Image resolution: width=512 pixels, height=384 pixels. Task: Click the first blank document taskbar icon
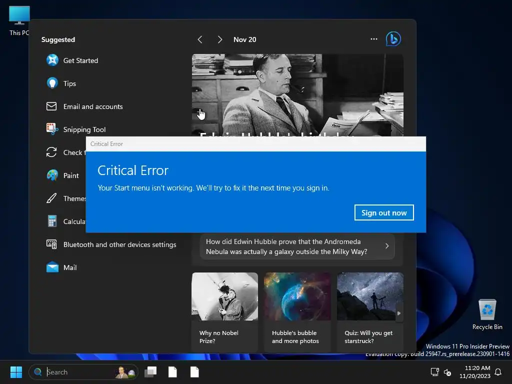click(172, 372)
